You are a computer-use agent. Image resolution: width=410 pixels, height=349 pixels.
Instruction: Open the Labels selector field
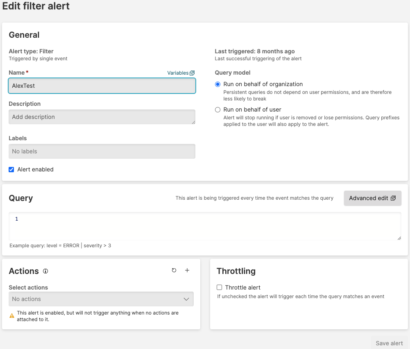click(x=102, y=151)
